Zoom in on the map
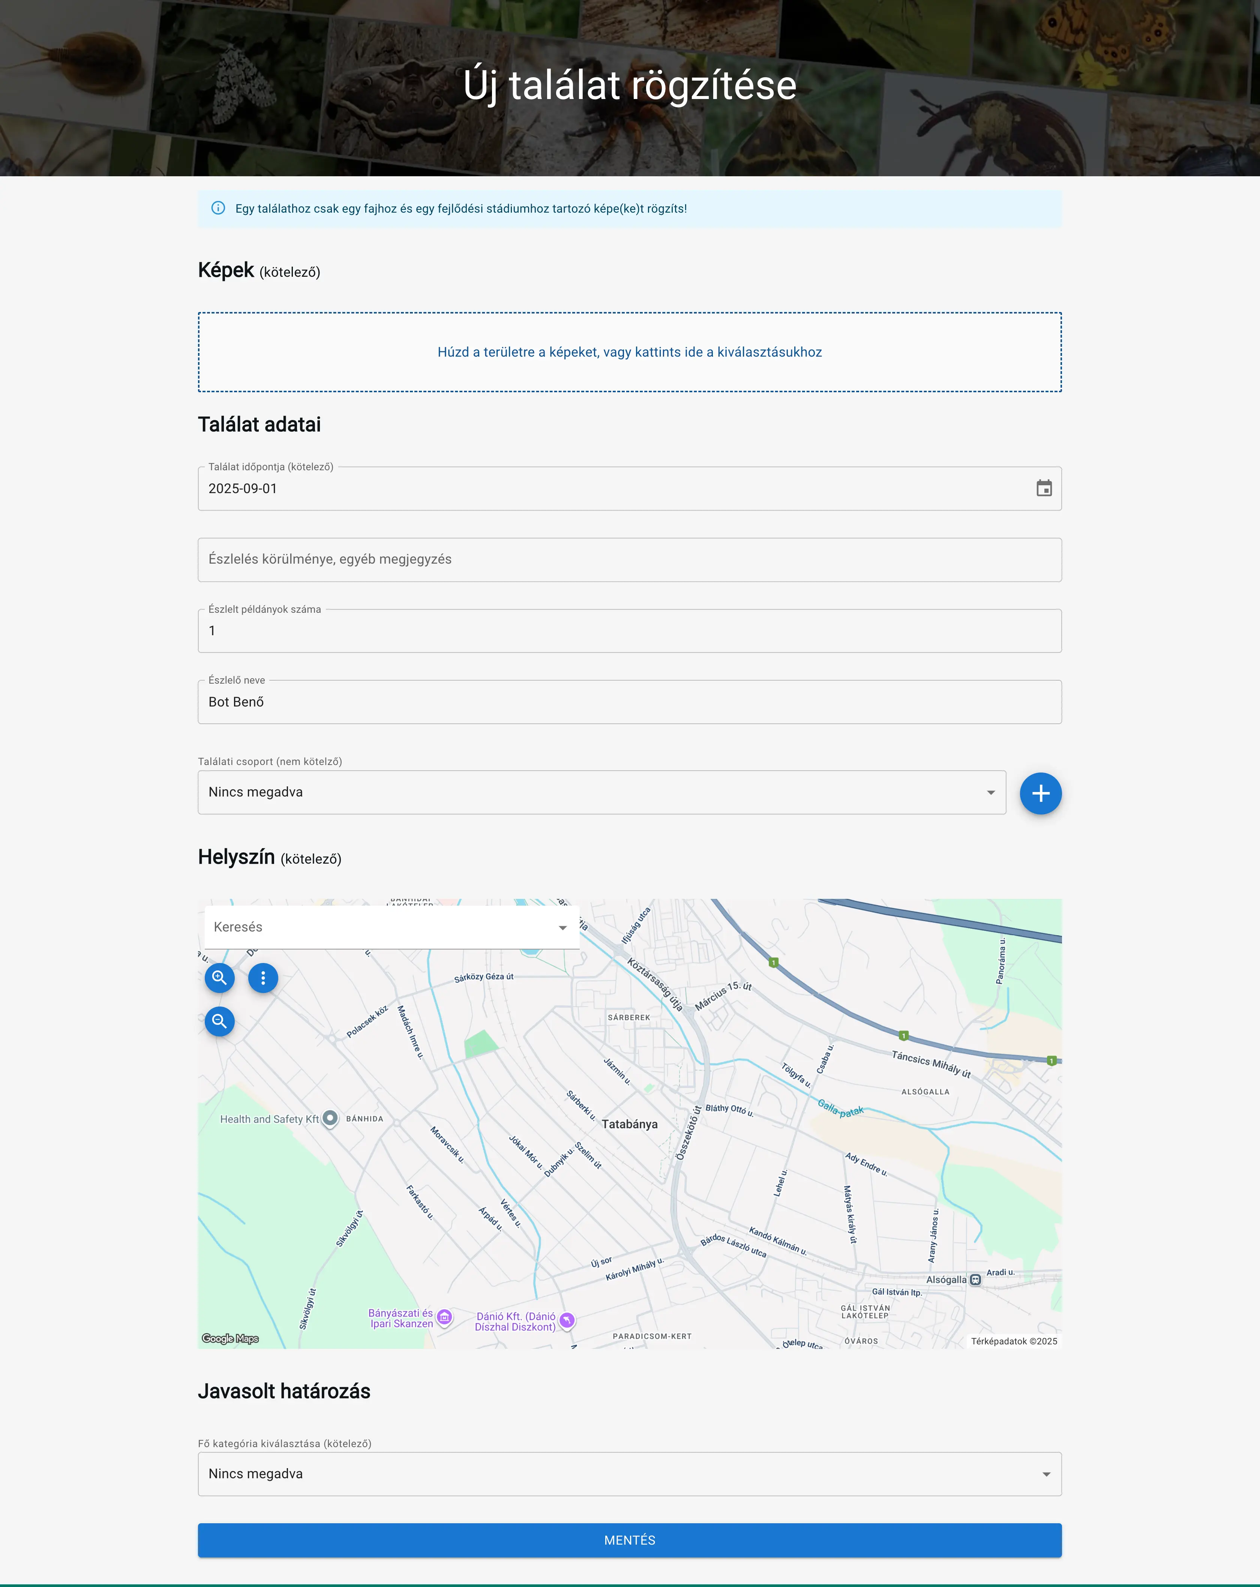The image size is (1260, 1587). pyautogui.click(x=219, y=978)
